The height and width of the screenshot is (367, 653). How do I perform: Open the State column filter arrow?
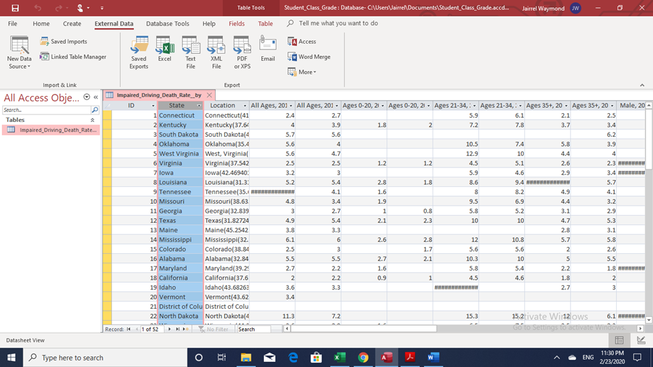click(199, 106)
